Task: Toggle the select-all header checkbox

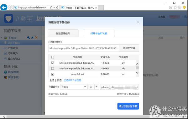Action: [53, 57]
